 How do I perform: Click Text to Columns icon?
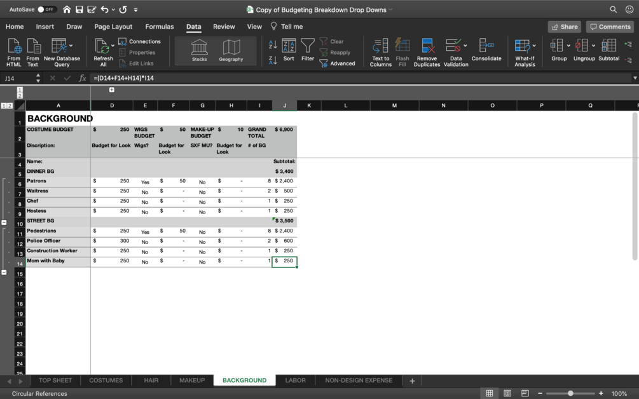click(381, 53)
